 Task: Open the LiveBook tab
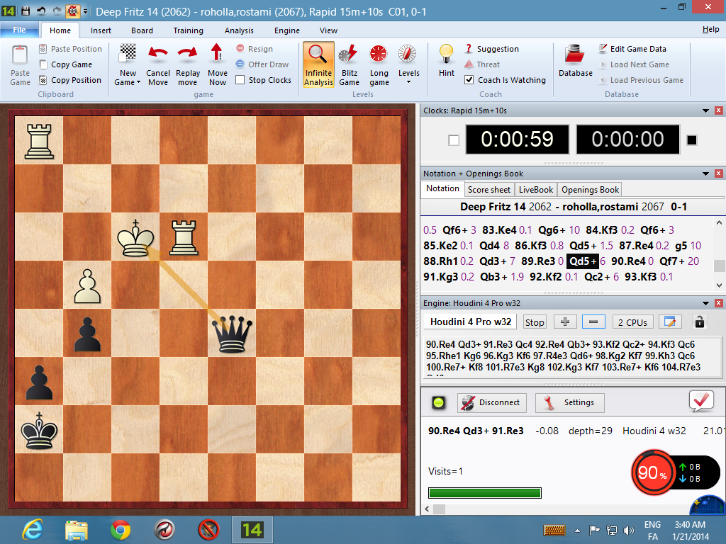536,190
